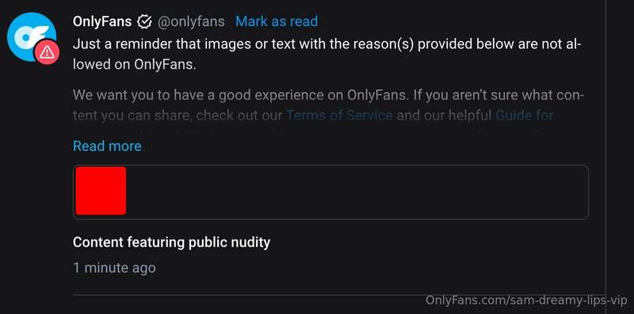Click the '1 minute ago' timestamp
Viewport: 634px width, 314px height.
click(114, 267)
